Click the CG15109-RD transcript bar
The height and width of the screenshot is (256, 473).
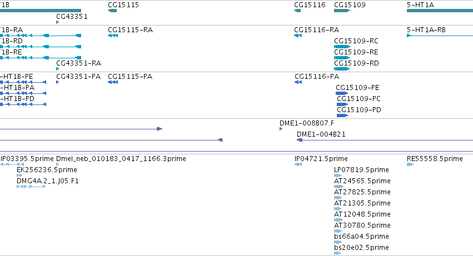point(342,69)
